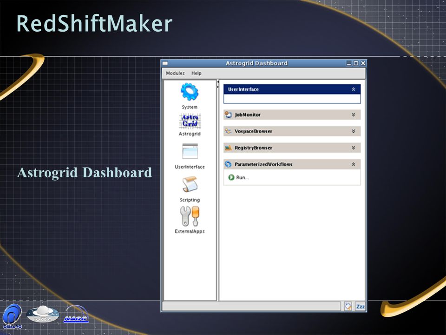
Task: Open the UserInterface module window icon
Action: click(190, 151)
